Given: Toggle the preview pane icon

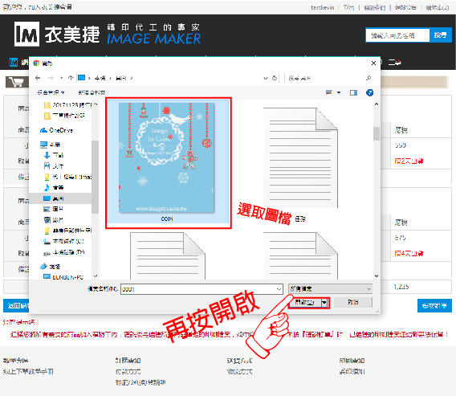Looking at the screenshot, I should point(353,92).
